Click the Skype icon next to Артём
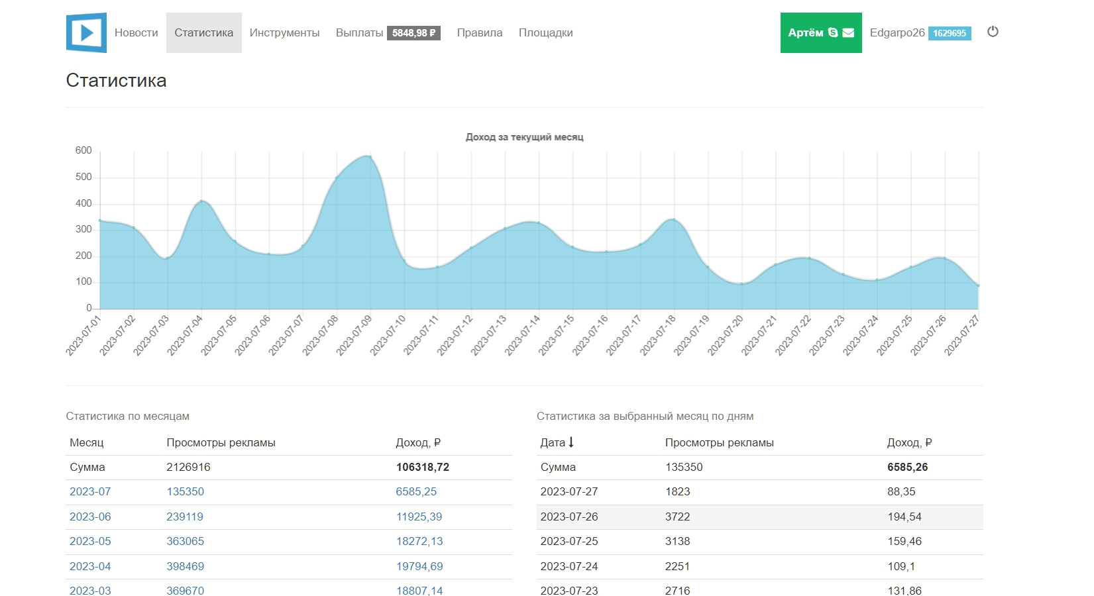The width and height of the screenshot is (1094, 596). pyautogui.click(x=833, y=32)
